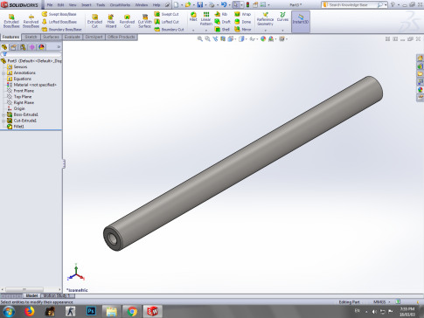Expand the Boss-Extrude1 feature node

coord(3,114)
